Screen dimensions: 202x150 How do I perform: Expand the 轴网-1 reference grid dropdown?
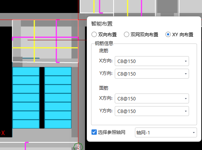(x=194, y=132)
